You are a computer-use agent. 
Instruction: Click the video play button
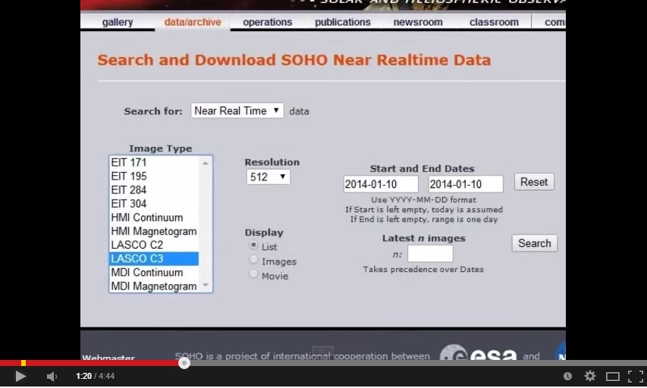coord(20,376)
